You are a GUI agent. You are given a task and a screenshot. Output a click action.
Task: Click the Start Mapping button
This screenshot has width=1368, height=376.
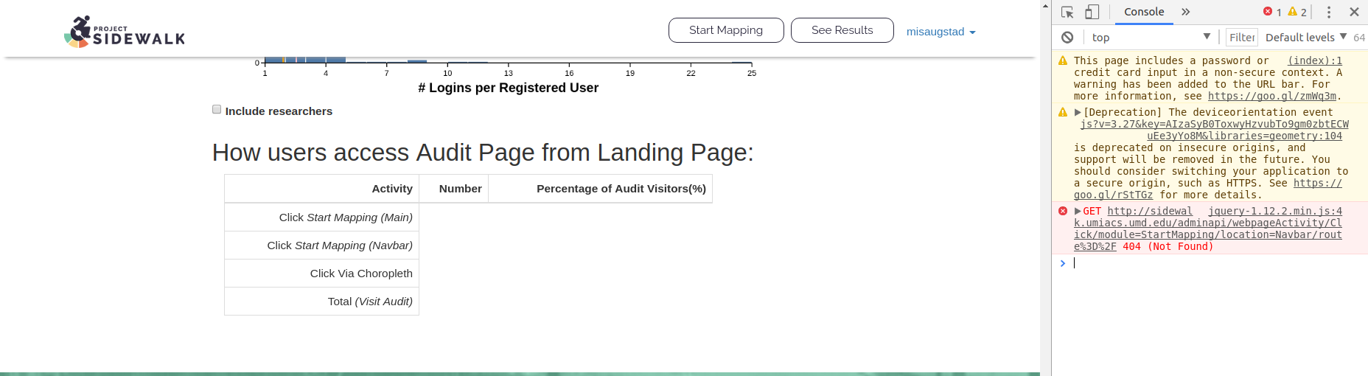[x=726, y=30]
